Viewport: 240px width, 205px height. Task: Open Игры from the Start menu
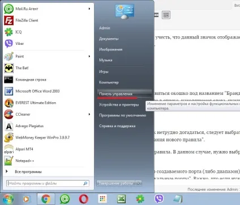click(104, 72)
